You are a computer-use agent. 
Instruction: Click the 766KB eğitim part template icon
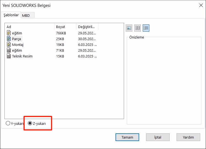(x=9, y=33)
